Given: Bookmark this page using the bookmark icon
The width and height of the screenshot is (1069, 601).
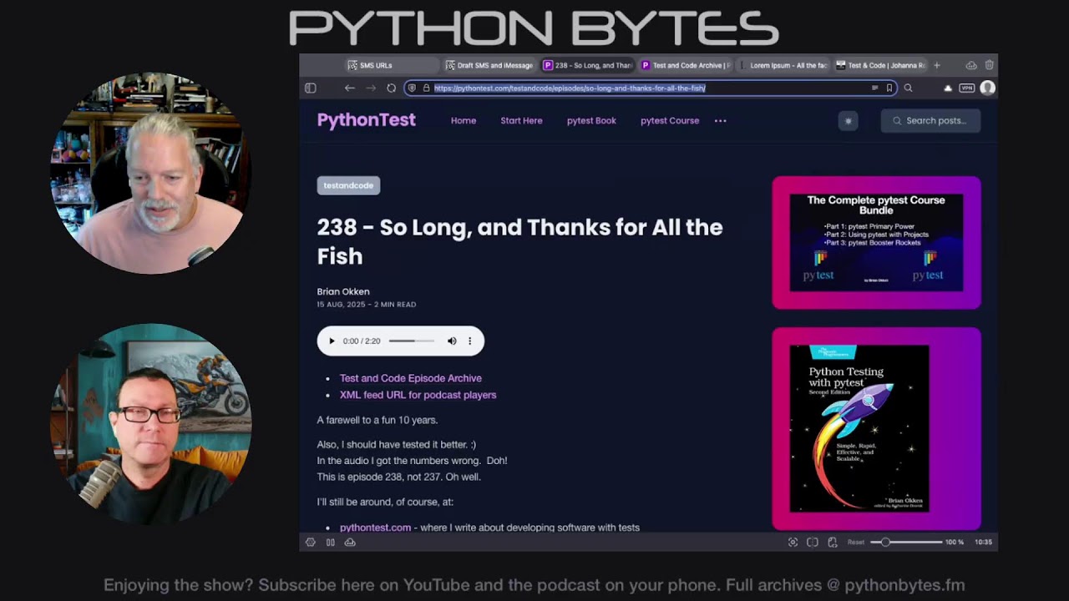Looking at the screenshot, I should point(889,88).
